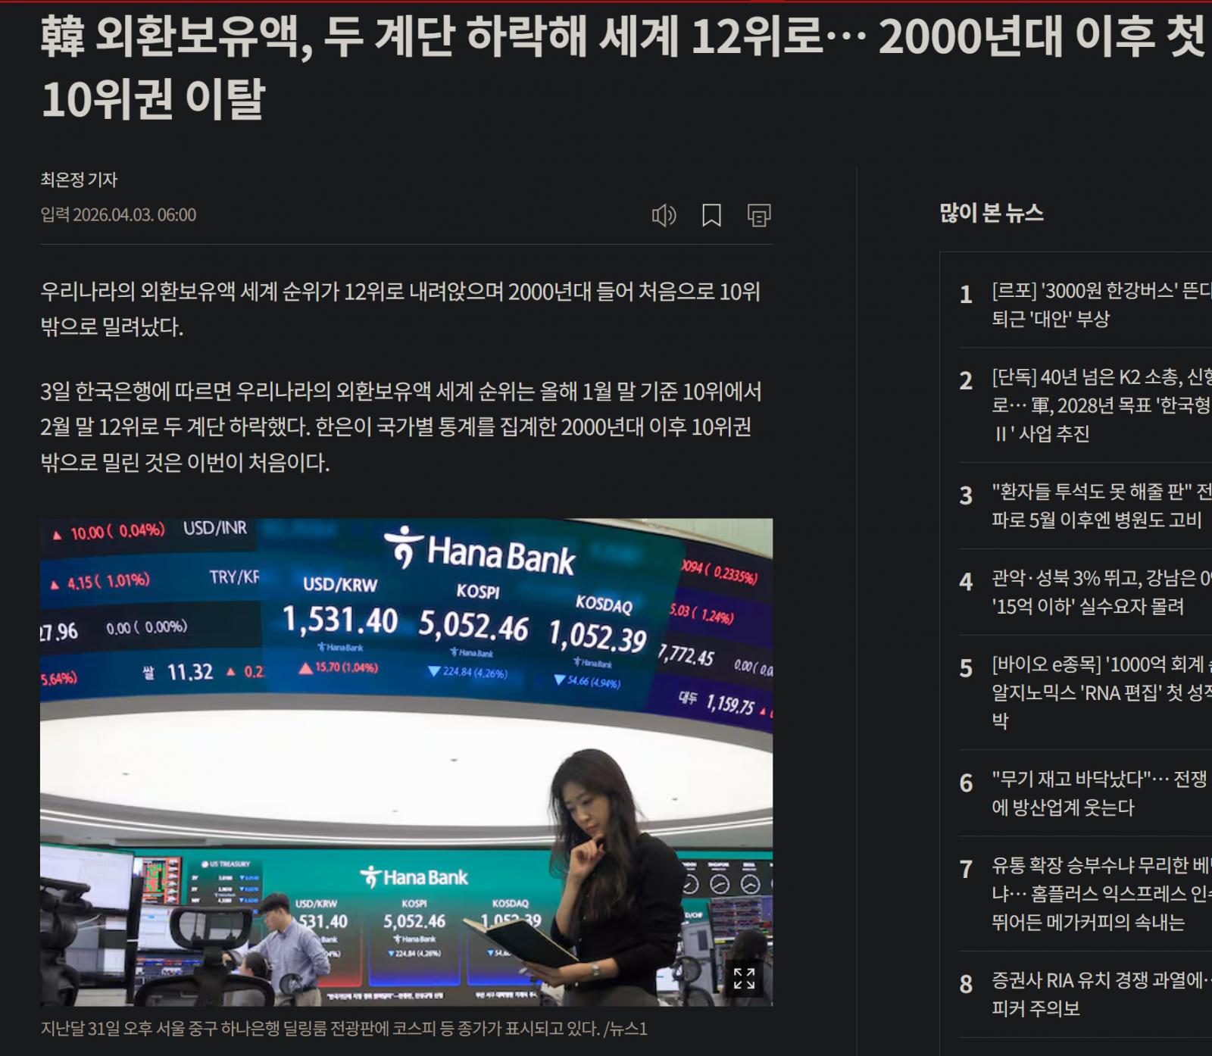Screen dimensions: 1212x1056
Task: Click the photo caption crediting 뉴스1
Action: click(x=344, y=1029)
